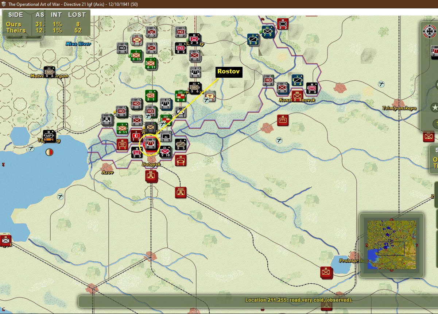The image size is (438, 314).
Task: Select the red enemy unit at Bataysk
Action: click(151, 176)
